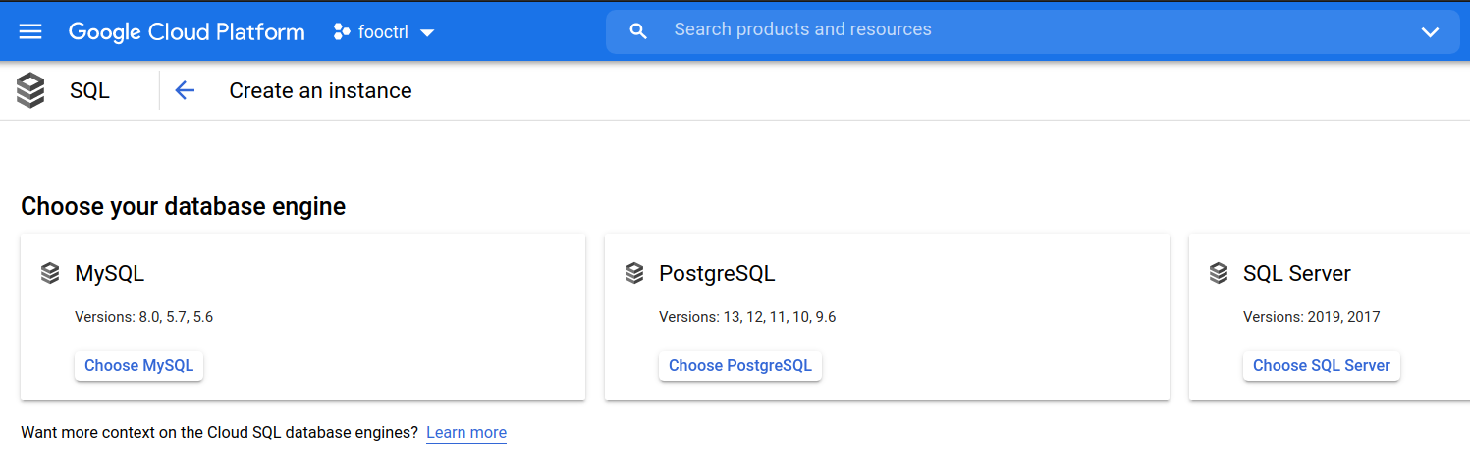This screenshot has width=1470, height=474.
Task: Go back using the left arrow
Action: pos(185,90)
